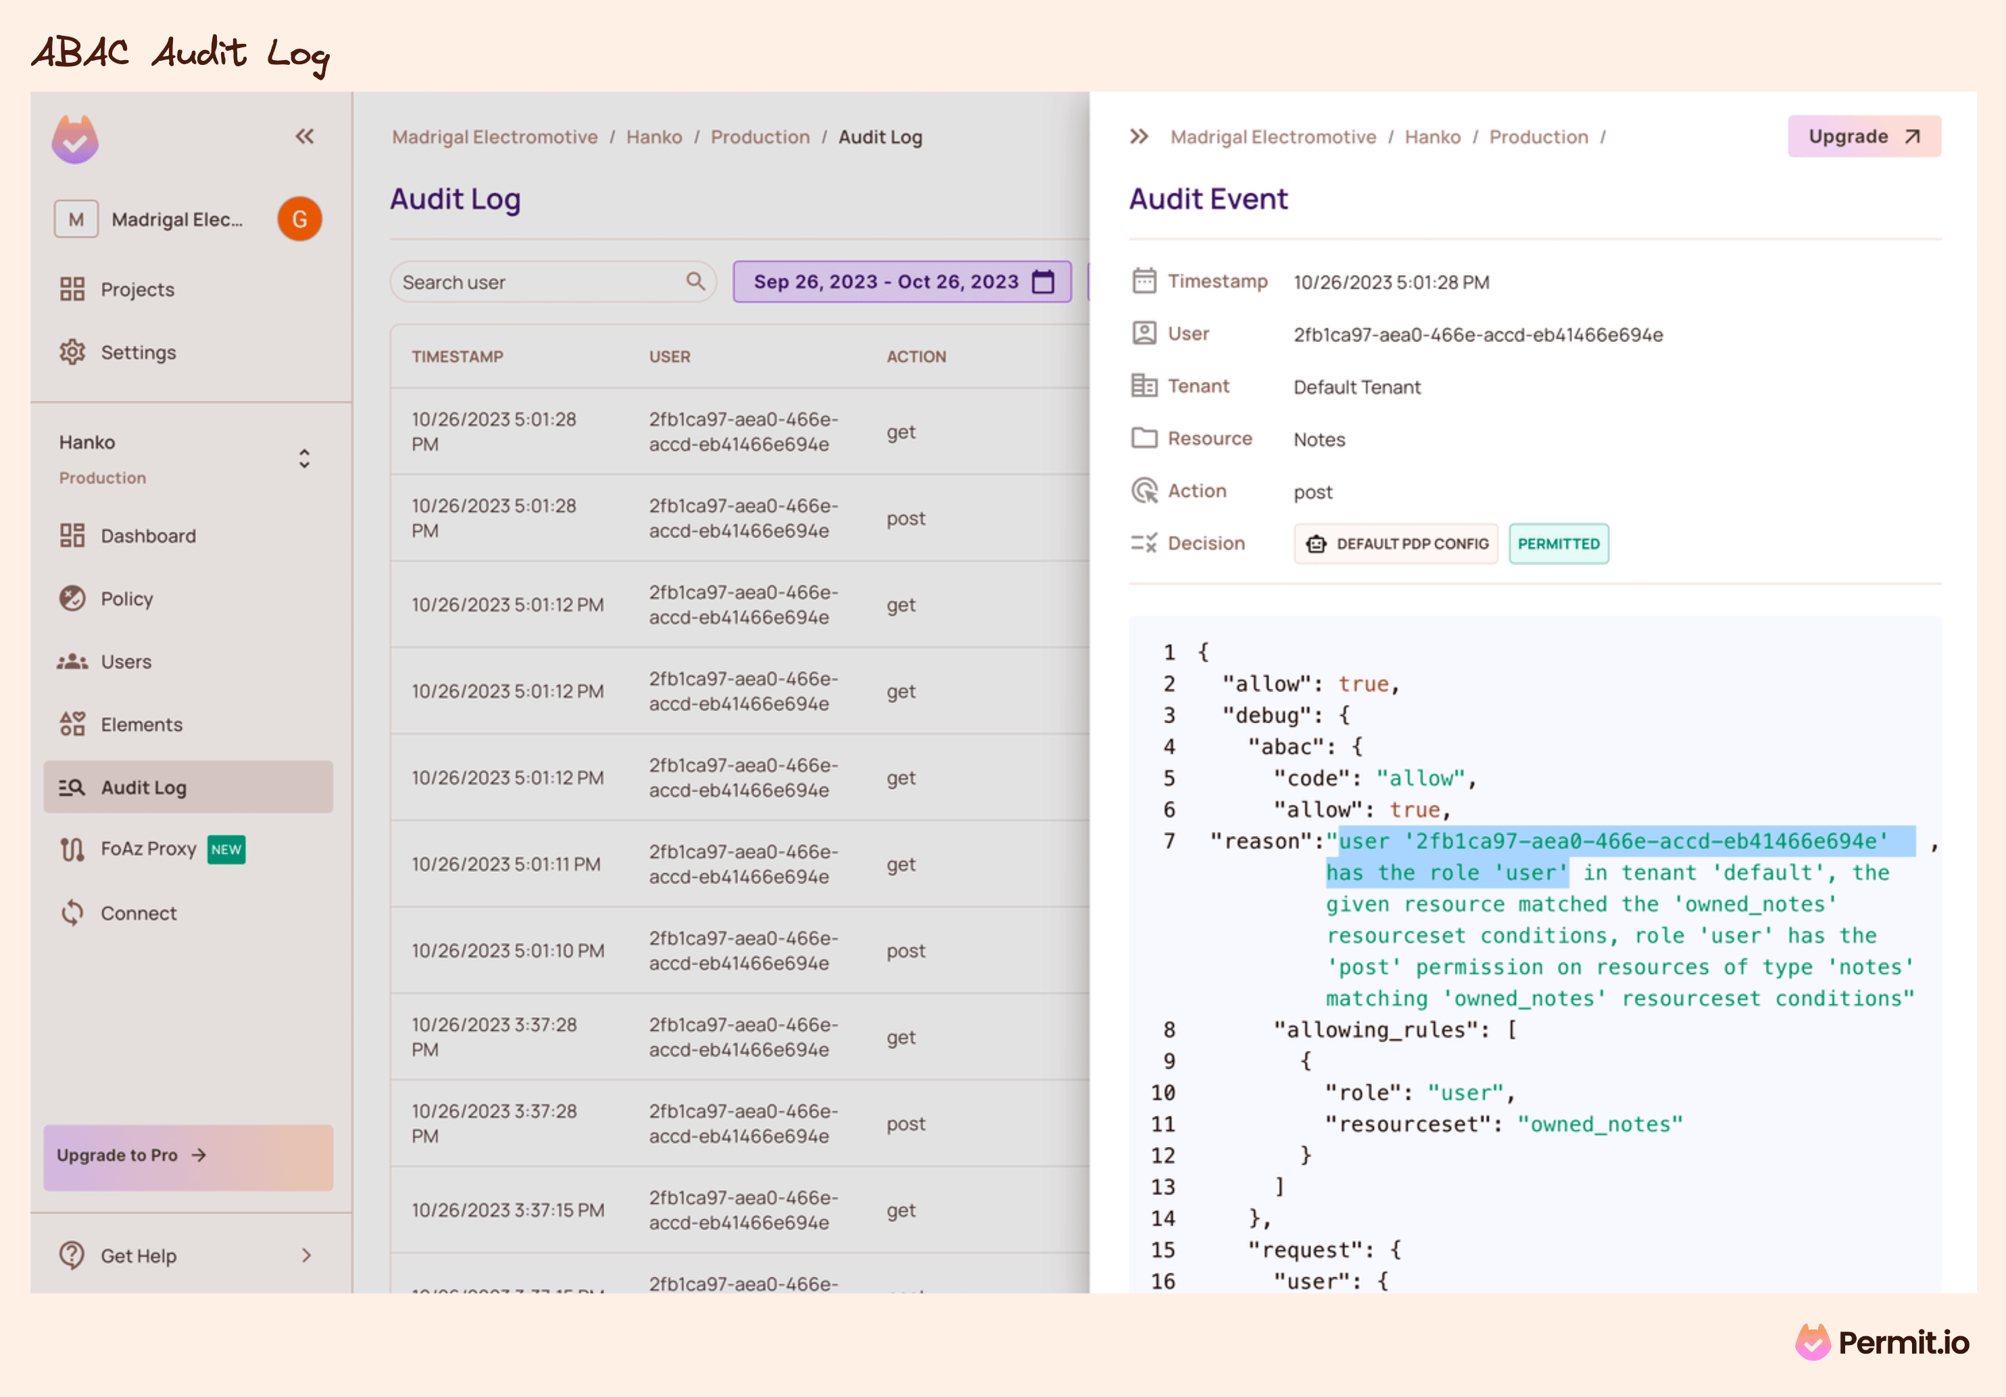The image size is (2006, 1397).
Task: Open the FoAz Proxy menu item
Action: coord(147,848)
